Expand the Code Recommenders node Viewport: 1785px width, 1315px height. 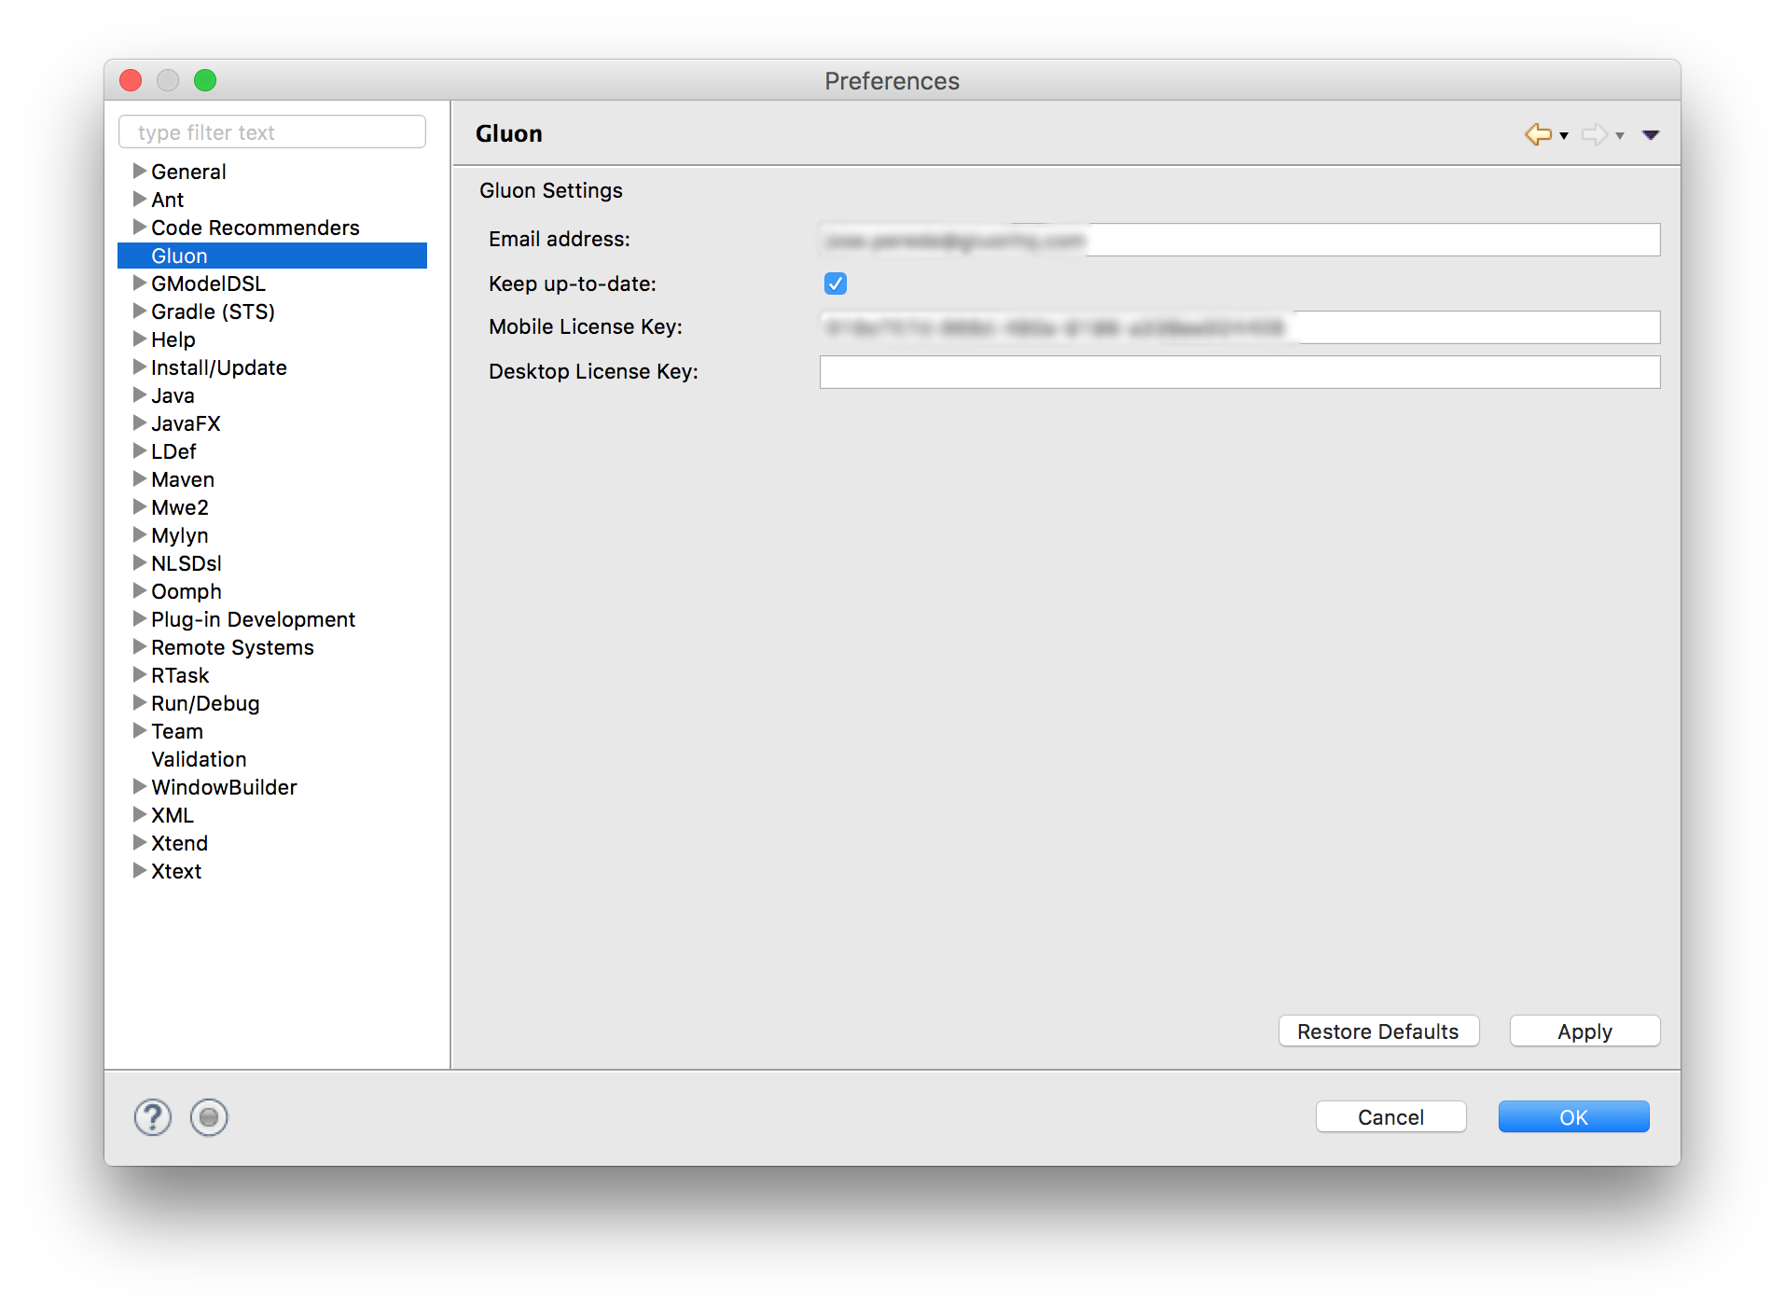pos(140,227)
